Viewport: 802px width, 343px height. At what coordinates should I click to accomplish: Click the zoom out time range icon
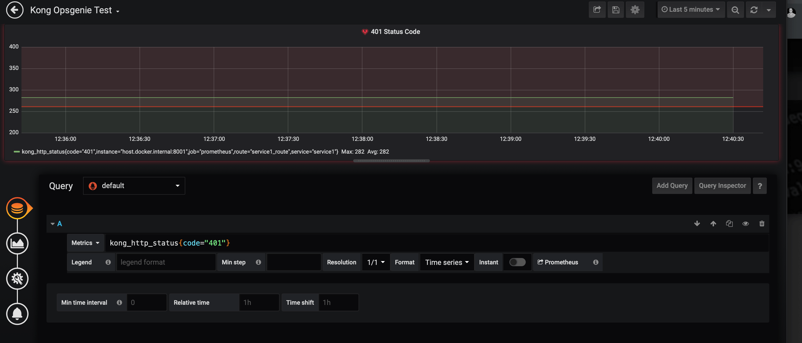[x=735, y=10]
